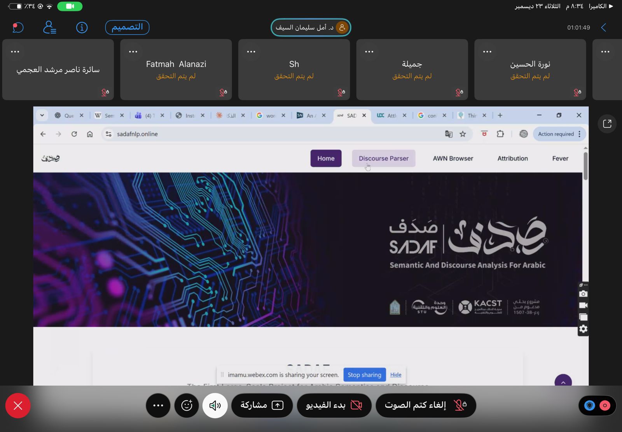Start video with بدء الفيديو button

(334, 406)
